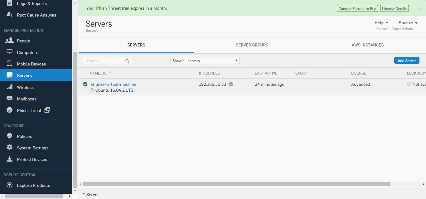Image resolution: width=426 pixels, height=199 pixels.
Task: Click the 24 minutes ago cell
Action: pos(269,84)
